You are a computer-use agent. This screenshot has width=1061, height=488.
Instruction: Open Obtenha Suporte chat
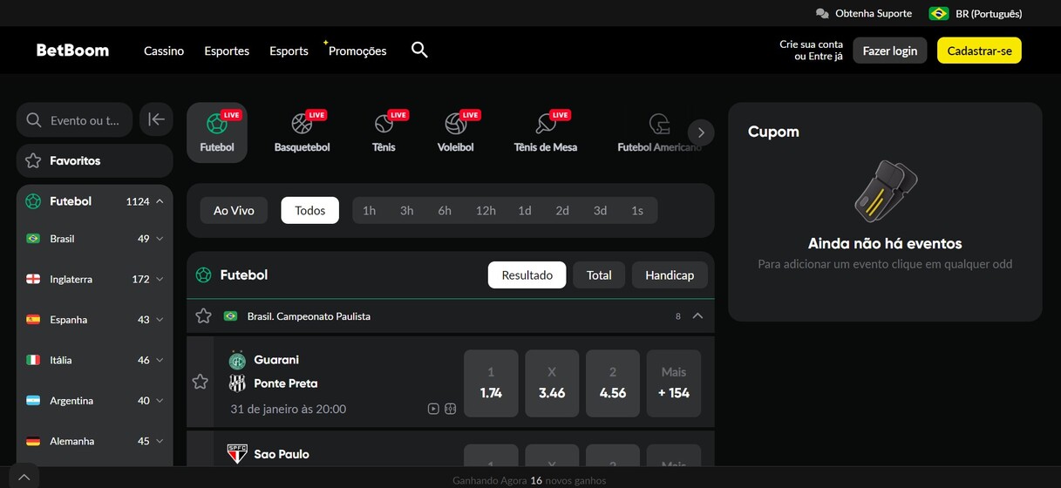click(863, 13)
